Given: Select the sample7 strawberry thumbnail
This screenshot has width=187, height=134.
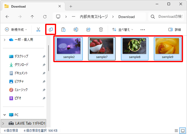Looking at the screenshot, I should pos(102,49).
